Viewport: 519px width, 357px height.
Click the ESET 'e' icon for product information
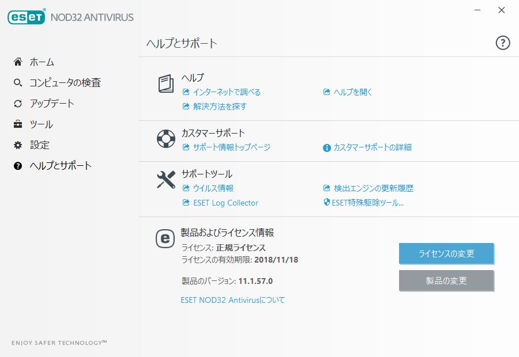[x=165, y=238]
